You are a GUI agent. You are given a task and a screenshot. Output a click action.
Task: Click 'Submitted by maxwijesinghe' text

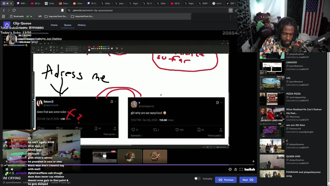pos(300,132)
